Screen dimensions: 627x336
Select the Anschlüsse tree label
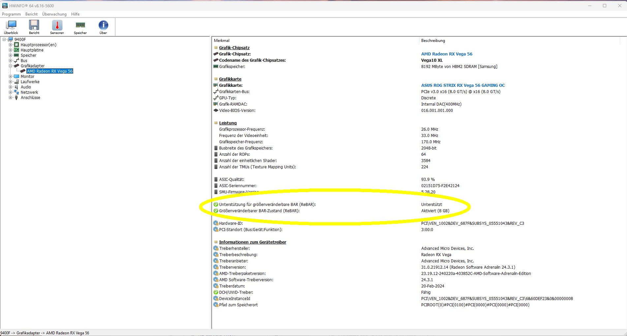[30, 98]
